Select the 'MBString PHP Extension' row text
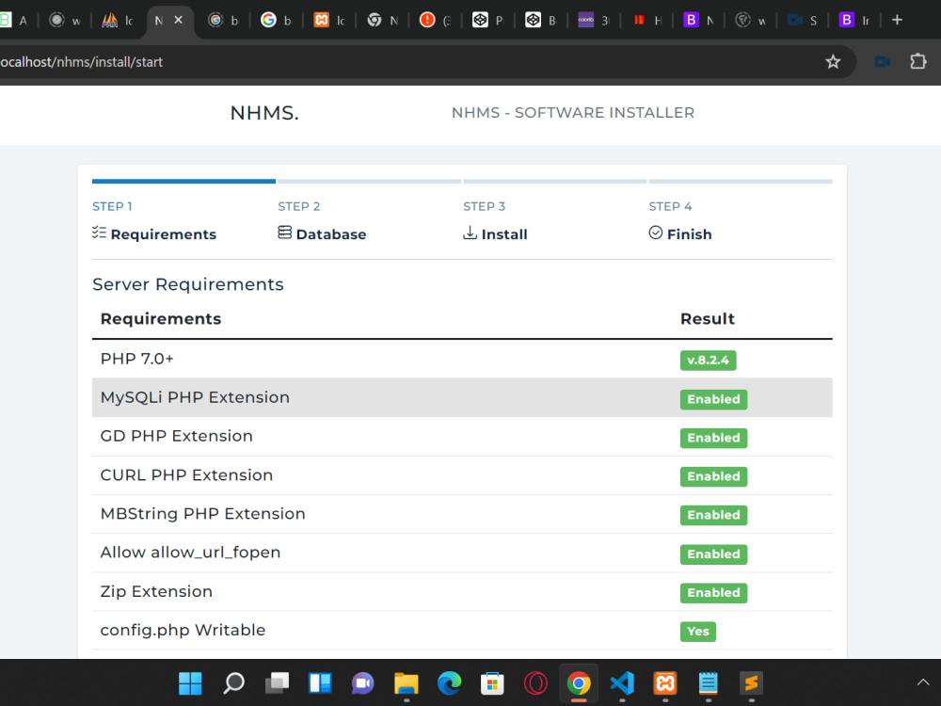This screenshot has height=706, width=941. point(202,514)
